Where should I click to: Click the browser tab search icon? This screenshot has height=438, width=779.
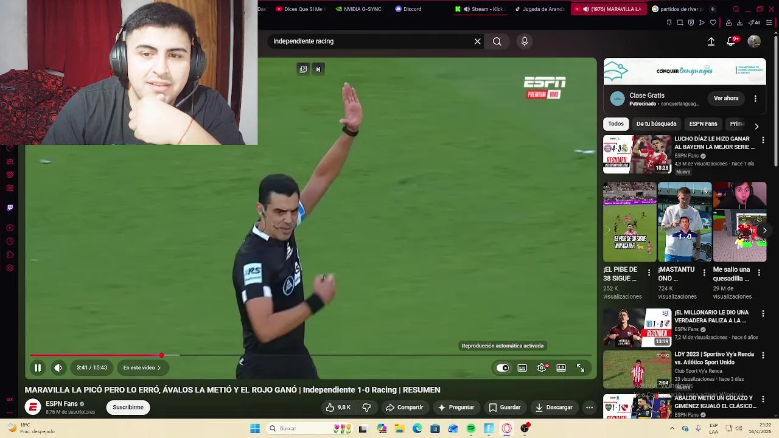click(x=736, y=9)
